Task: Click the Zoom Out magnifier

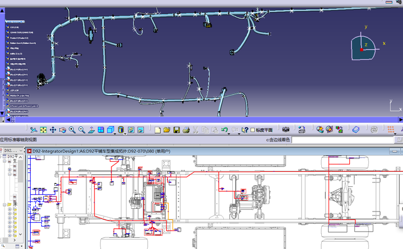Action: (x=82, y=130)
